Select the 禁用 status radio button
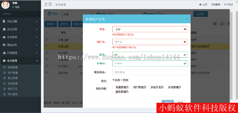 [x=122, y=80]
